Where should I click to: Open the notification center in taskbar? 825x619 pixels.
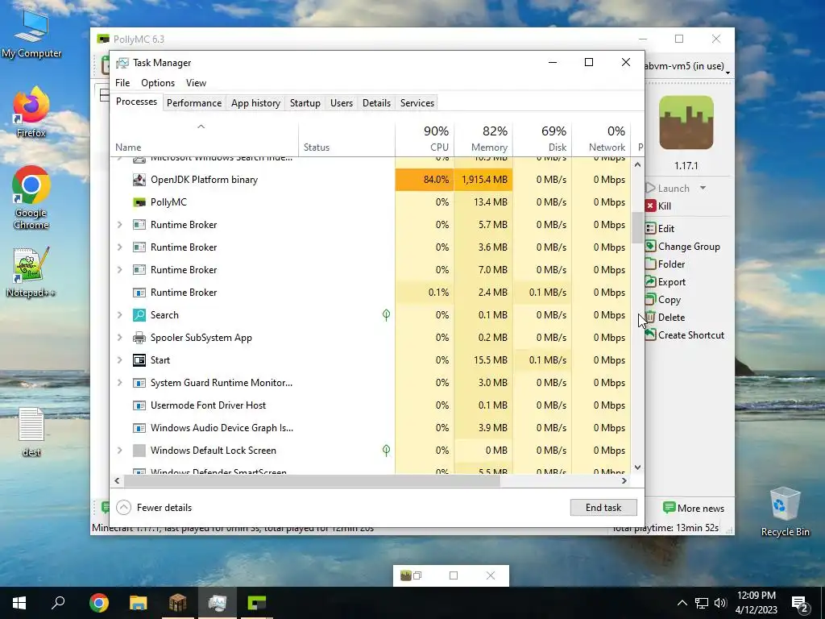pos(800,603)
